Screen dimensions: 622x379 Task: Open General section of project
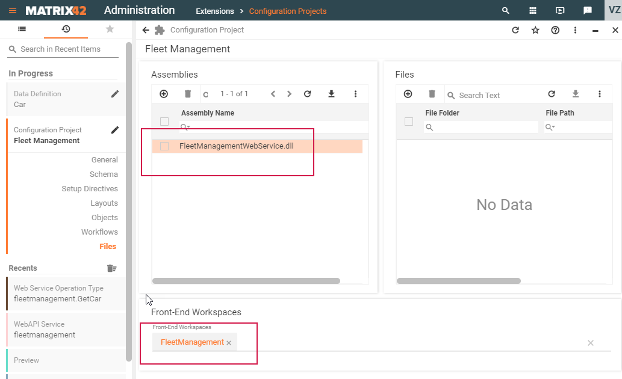[104, 160]
